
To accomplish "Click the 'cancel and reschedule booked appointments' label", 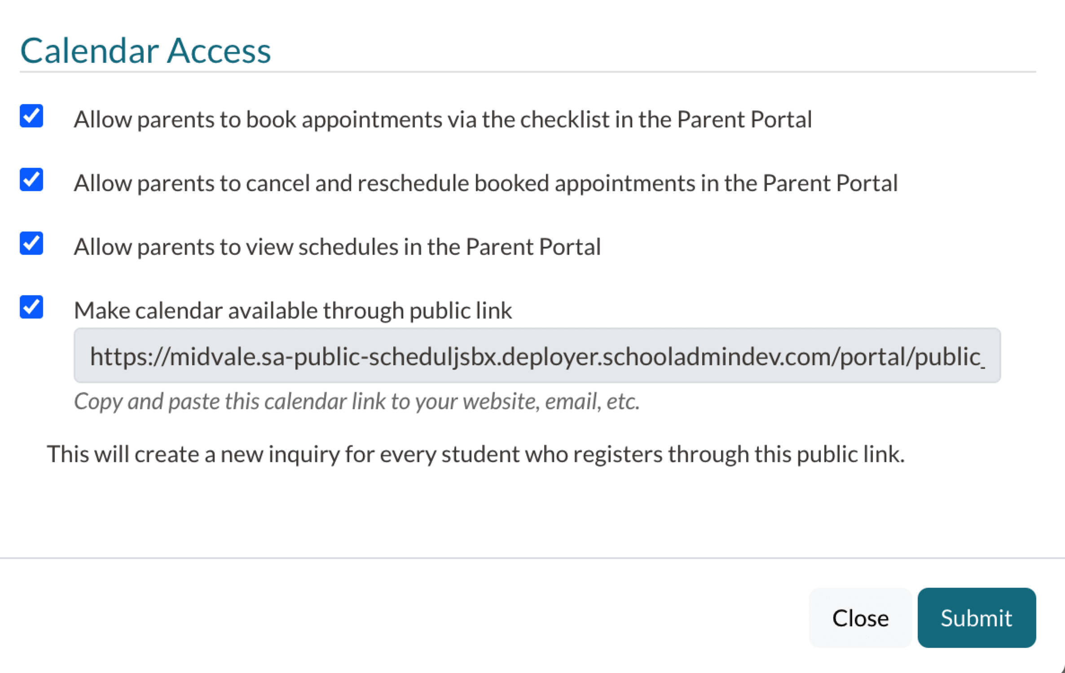I will point(485,184).
